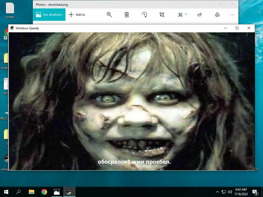Click See all photos in Photos window
The image size is (263, 197).
point(49,15)
